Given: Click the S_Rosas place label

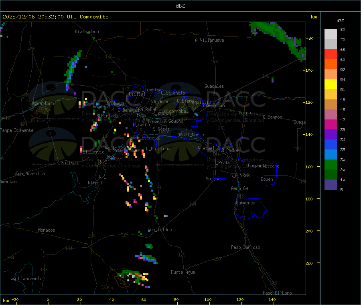Looking at the screenshot, I should [x=161, y=129].
